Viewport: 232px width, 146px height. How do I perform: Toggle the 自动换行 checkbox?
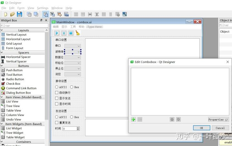pos(63,92)
